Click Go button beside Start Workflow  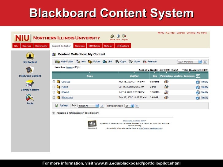pos(205,62)
